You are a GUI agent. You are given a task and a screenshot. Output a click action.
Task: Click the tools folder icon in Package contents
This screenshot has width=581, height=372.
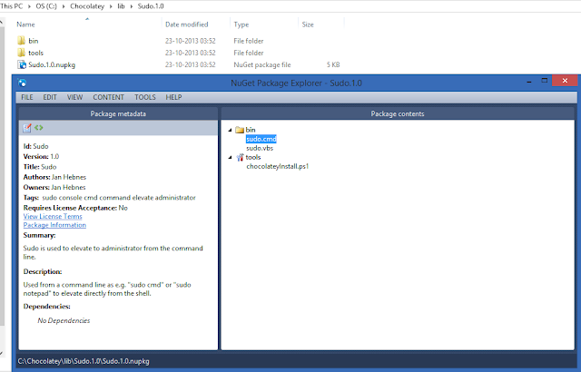tap(240, 157)
